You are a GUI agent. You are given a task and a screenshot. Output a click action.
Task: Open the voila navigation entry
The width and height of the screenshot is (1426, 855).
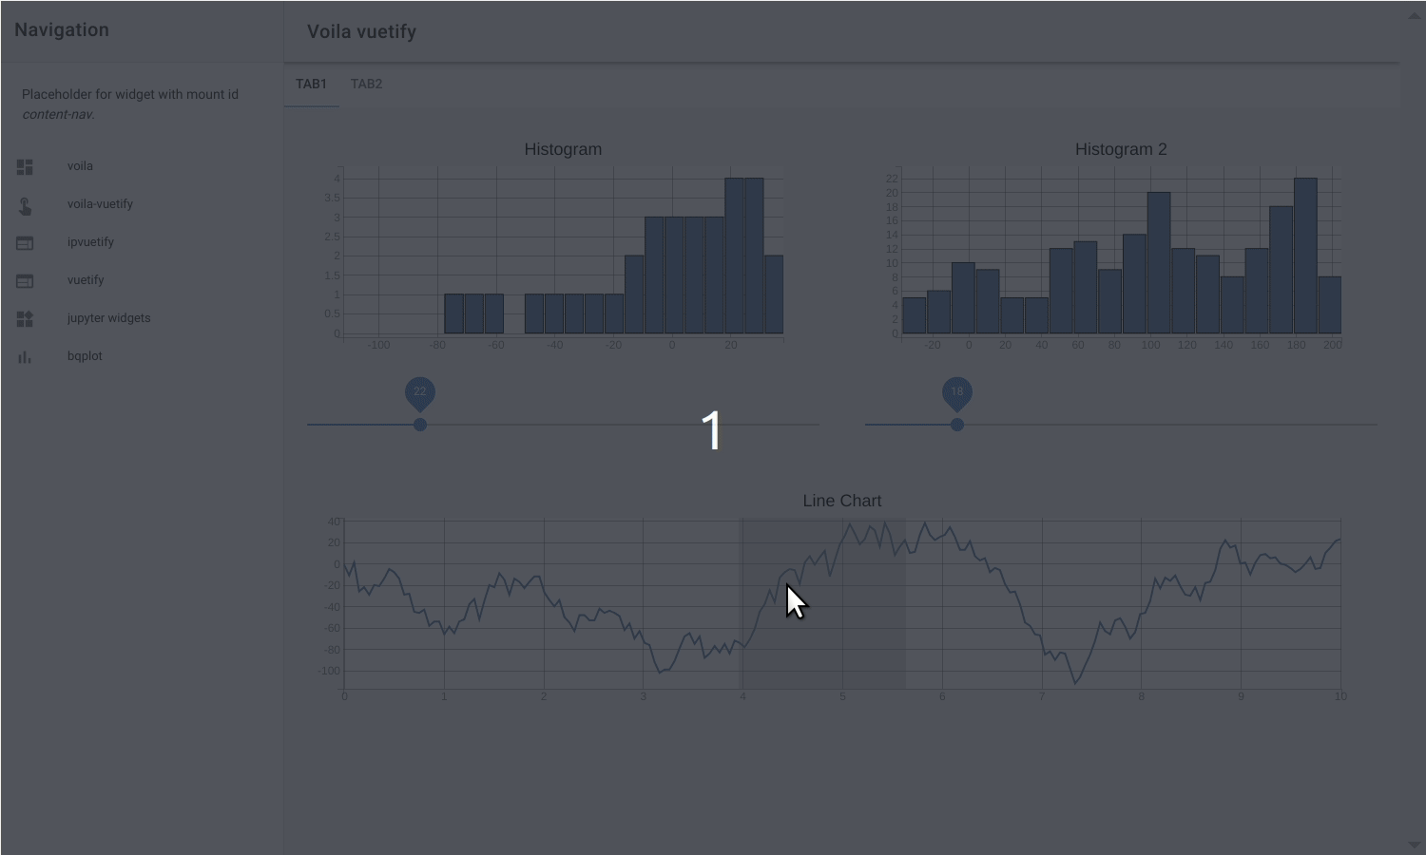point(80,165)
